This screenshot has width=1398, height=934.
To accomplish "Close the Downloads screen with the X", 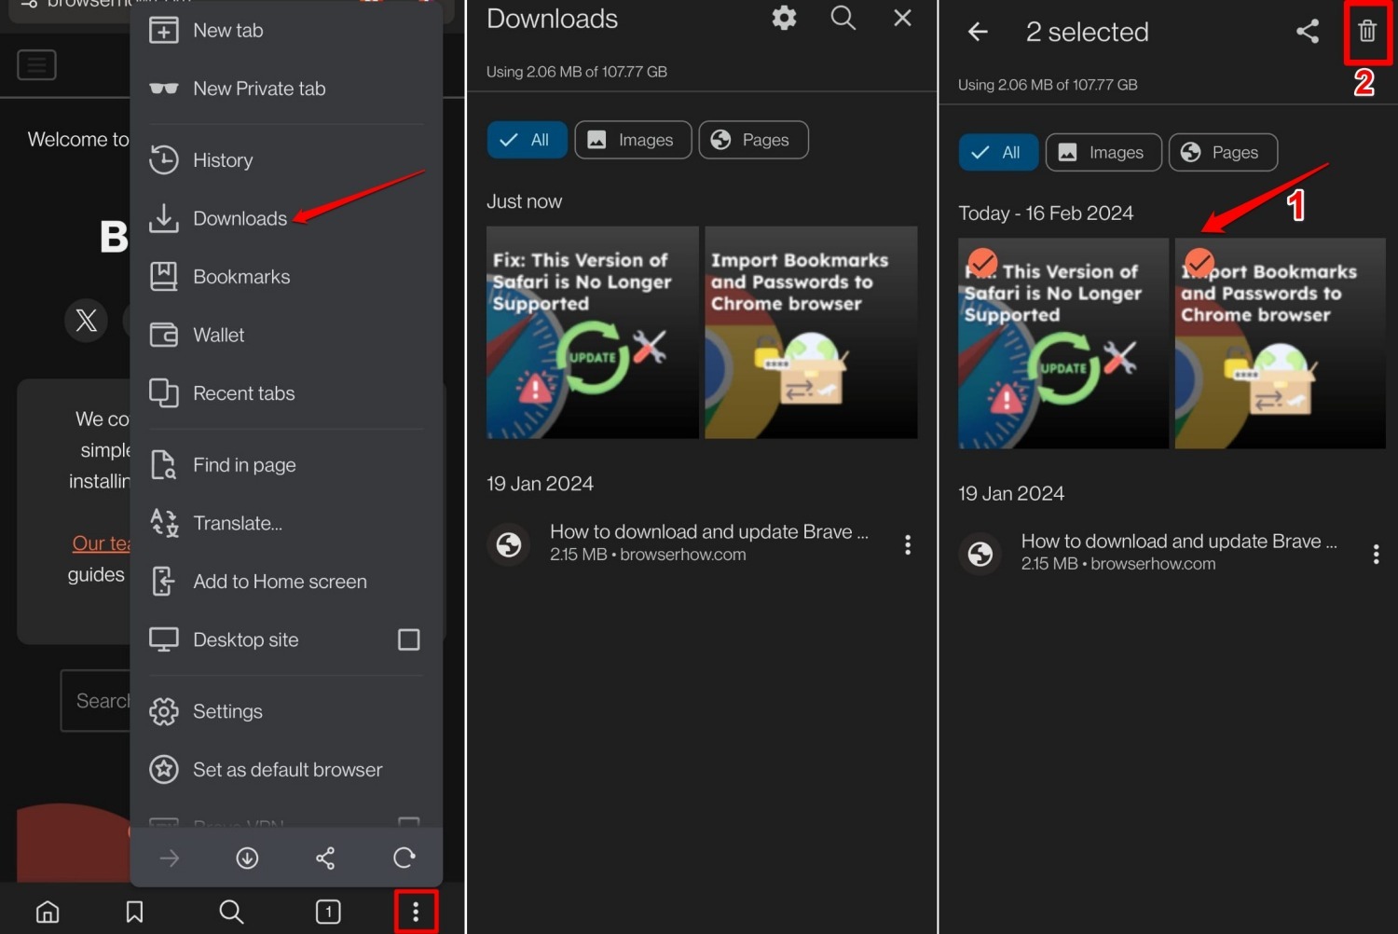I will click(x=902, y=18).
